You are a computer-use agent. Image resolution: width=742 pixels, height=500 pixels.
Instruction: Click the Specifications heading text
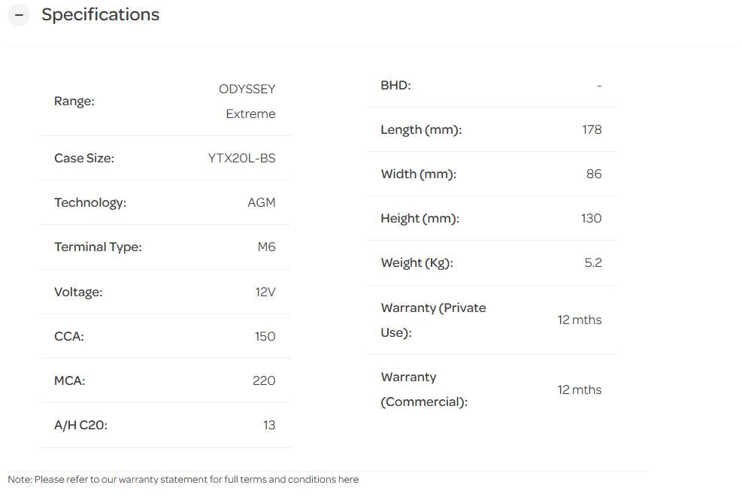point(100,15)
